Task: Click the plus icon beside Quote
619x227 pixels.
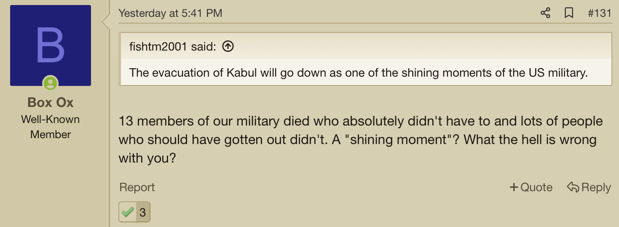Action: (514, 187)
